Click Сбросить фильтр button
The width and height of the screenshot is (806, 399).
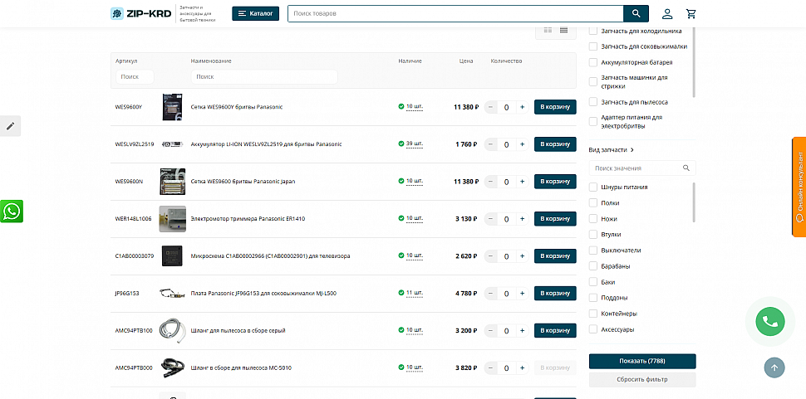[642, 380]
